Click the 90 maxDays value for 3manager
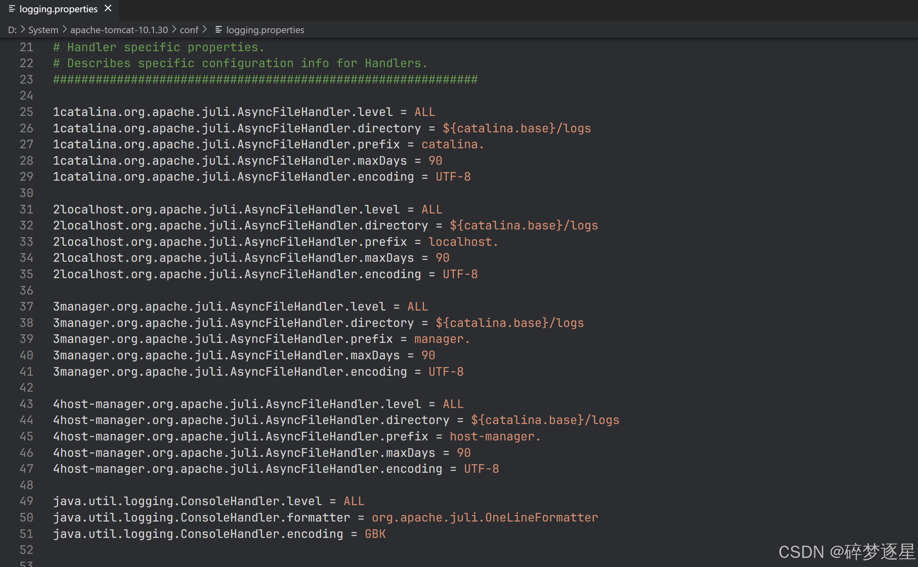The image size is (918, 567). (x=428, y=355)
